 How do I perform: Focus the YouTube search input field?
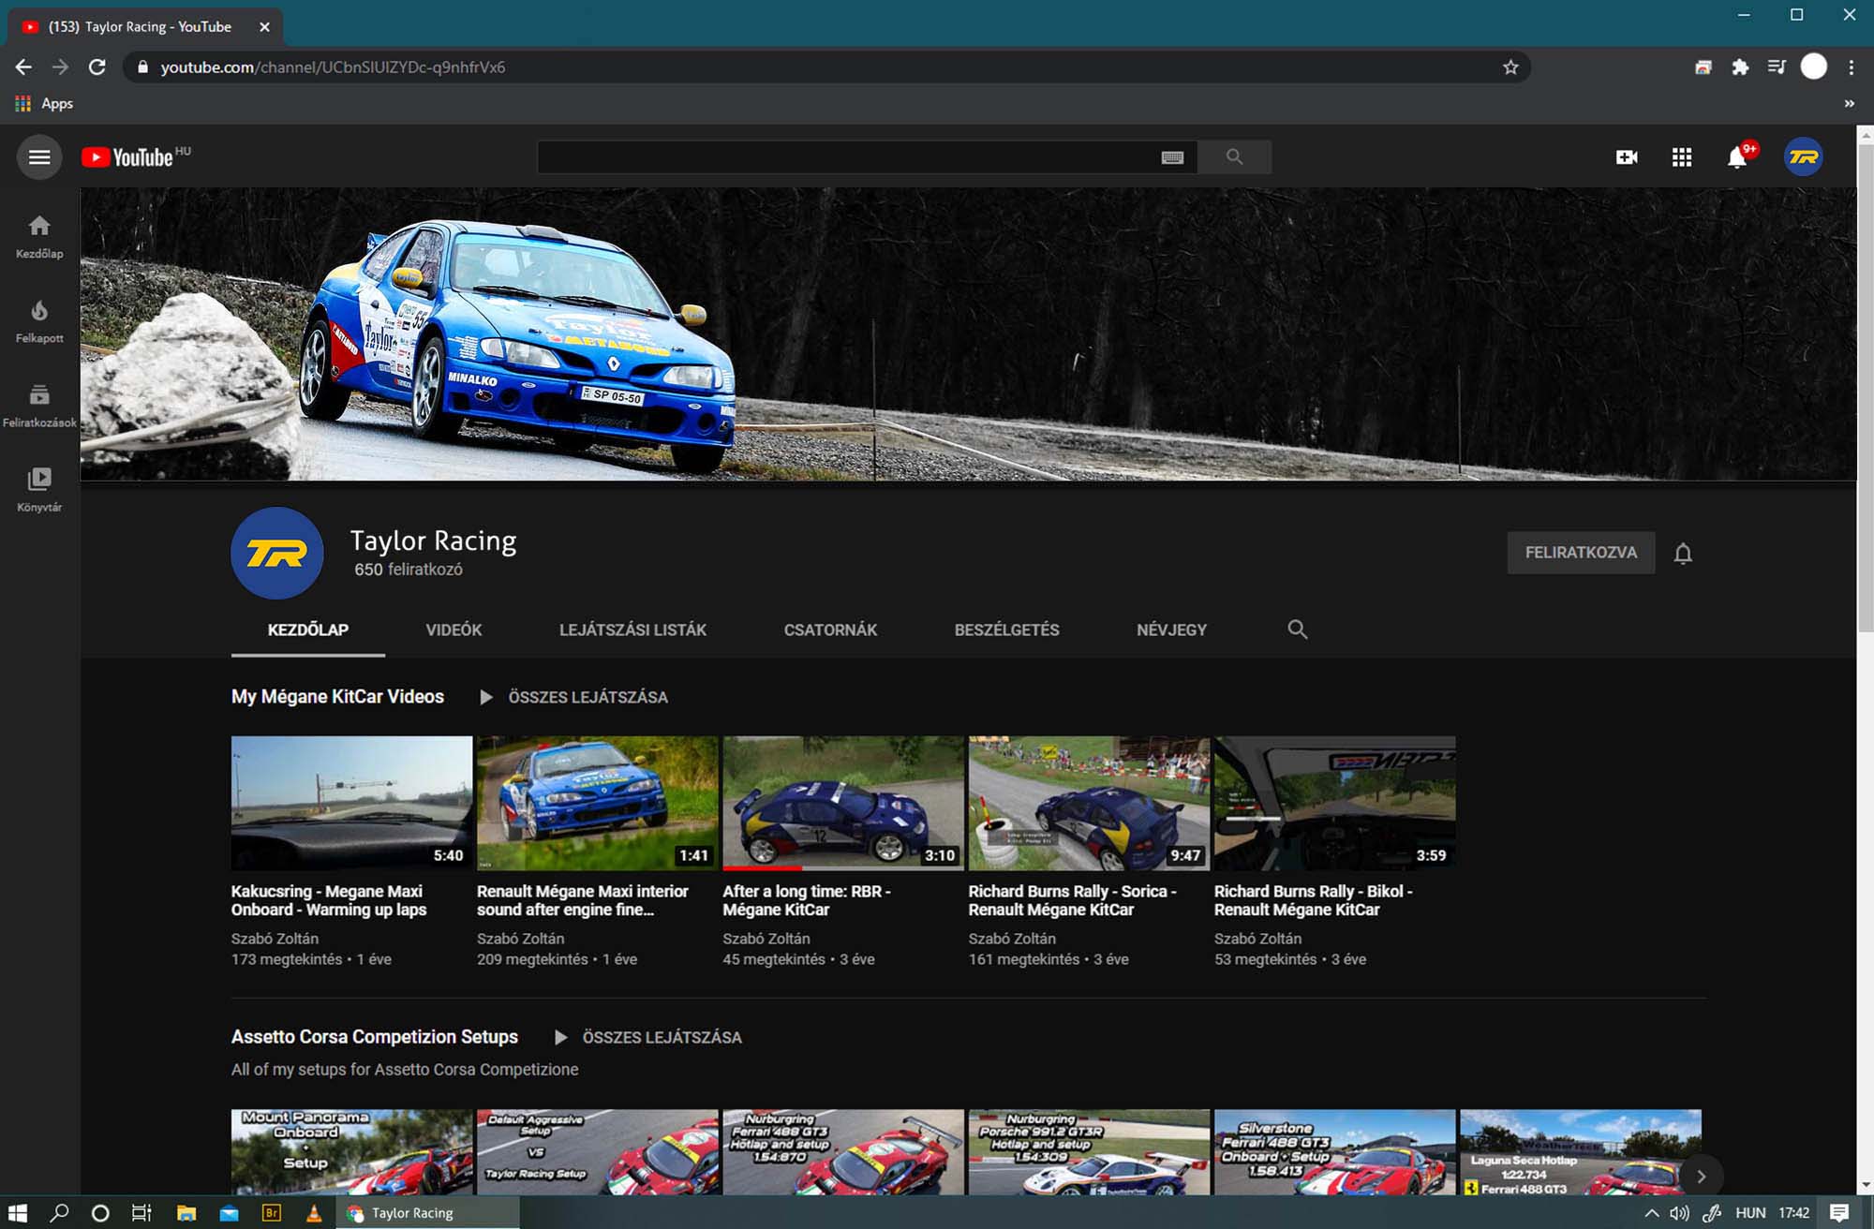pos(848,157)
